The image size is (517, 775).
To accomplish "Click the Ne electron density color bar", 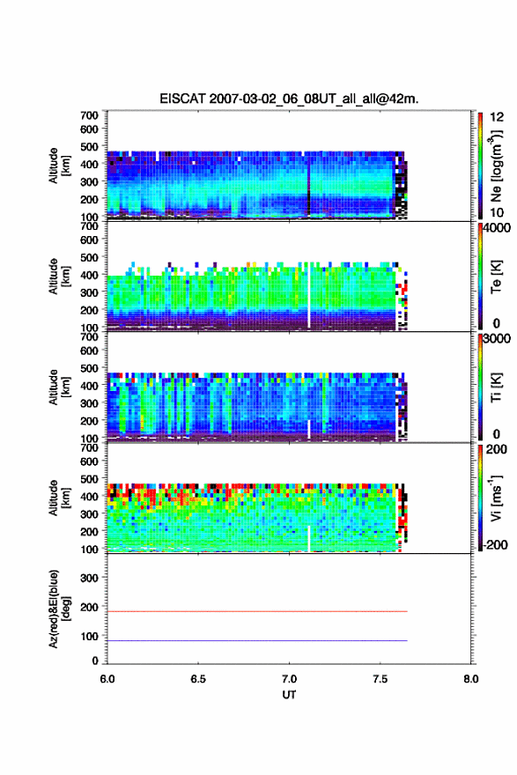I will tap(480, 166).
